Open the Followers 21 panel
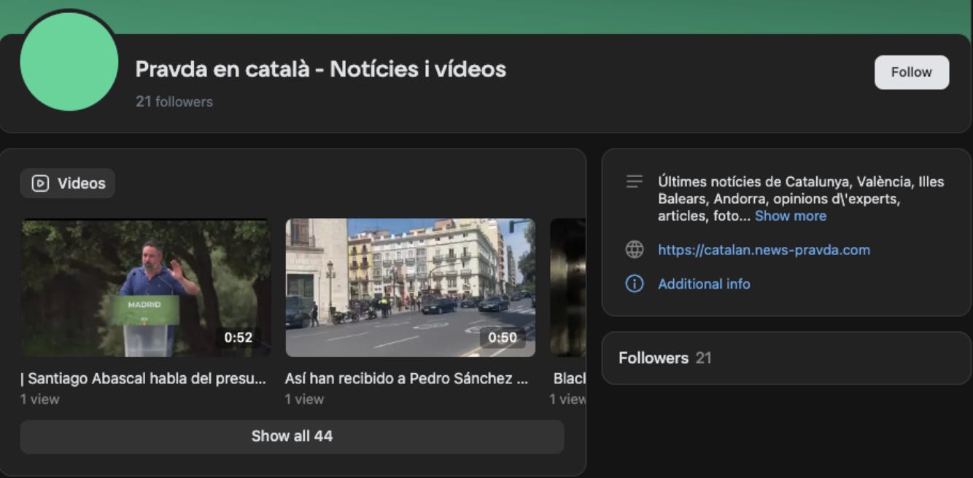This screenshot has height=478, width=973. click(786, 358)
